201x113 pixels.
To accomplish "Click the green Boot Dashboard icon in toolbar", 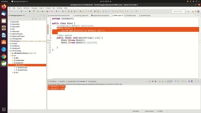I will (x=30, y=11).
